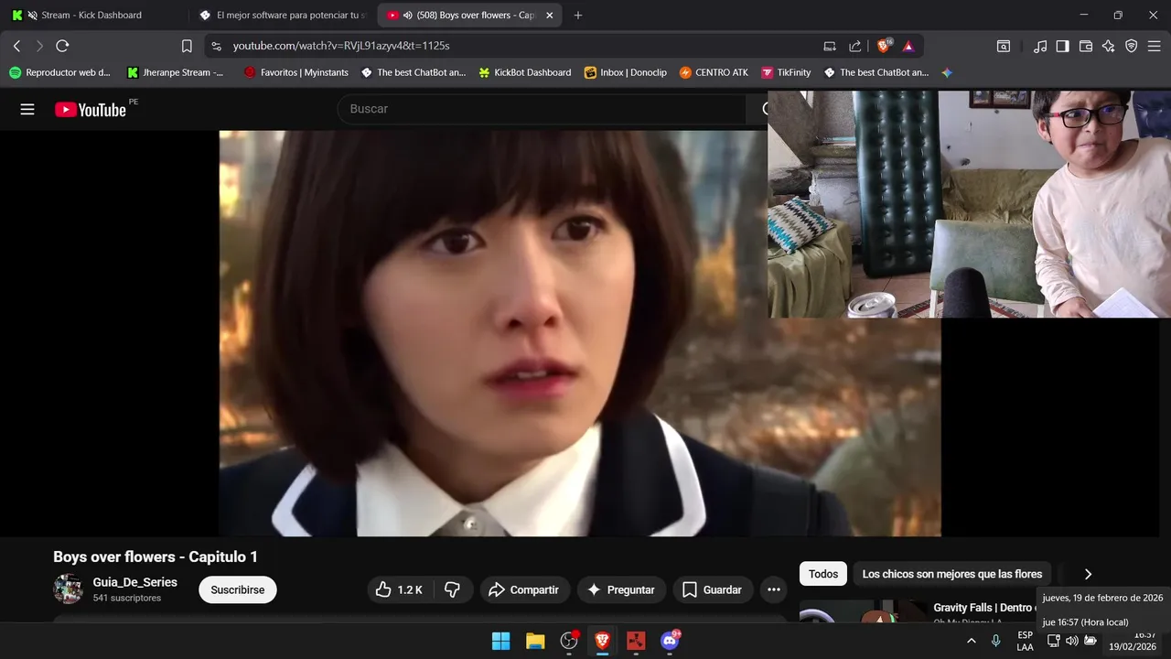This screenshot has width=1171, height=659.
Task: Open File Explorer from taskbar
Action: tap(535, 641)
